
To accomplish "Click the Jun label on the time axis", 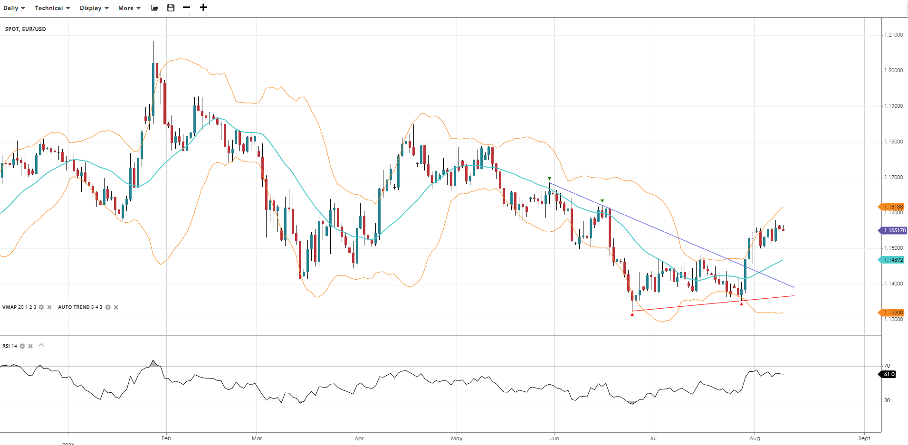I will pos(554,438).
